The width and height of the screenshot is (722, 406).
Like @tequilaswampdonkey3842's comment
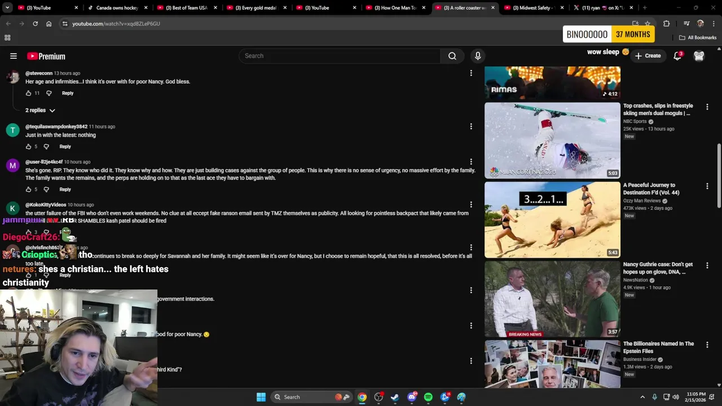tap(28, 147)
